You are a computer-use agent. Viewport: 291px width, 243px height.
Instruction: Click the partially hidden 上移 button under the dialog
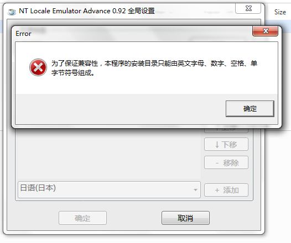pos(226,130)
